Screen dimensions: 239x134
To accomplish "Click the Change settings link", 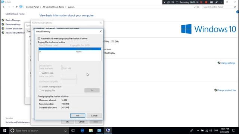I will pyautogui.click(x=227, y=63).
